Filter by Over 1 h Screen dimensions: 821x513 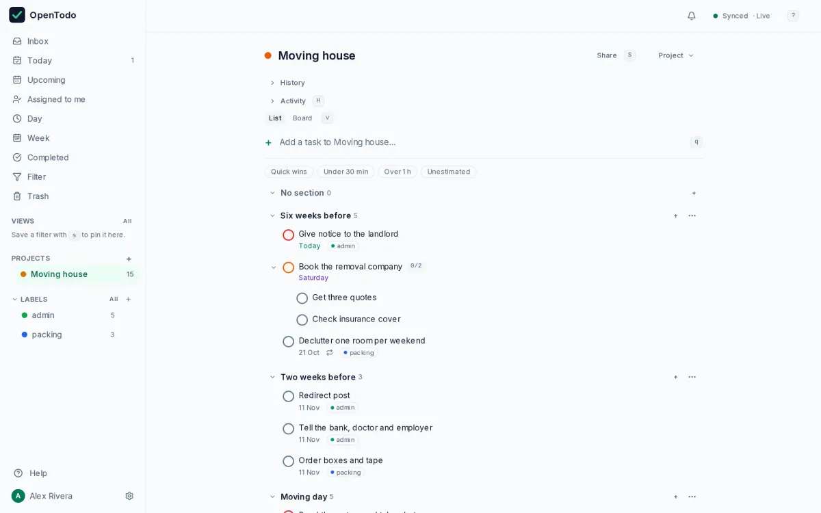398,172
